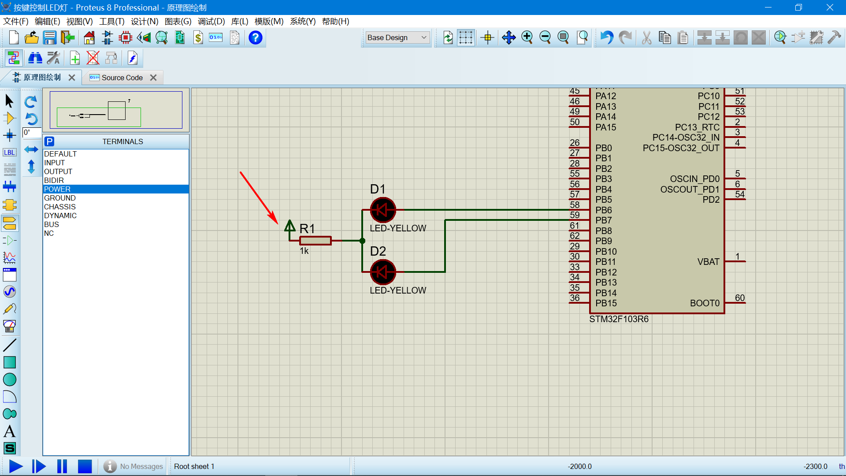Start simulation with Play button
The height and width of the screenshot is (476, 846).
[15, 466]
